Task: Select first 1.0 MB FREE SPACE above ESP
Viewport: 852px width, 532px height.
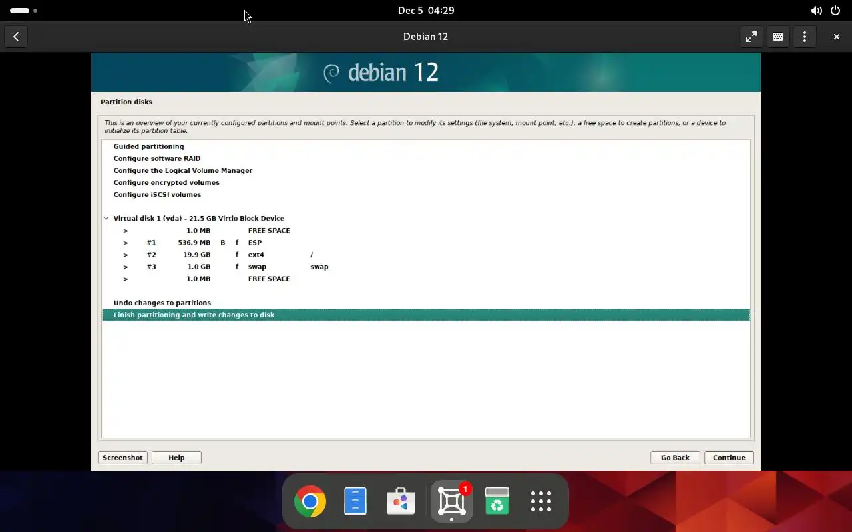Action: pyautogui.click(x=426, y=230)
